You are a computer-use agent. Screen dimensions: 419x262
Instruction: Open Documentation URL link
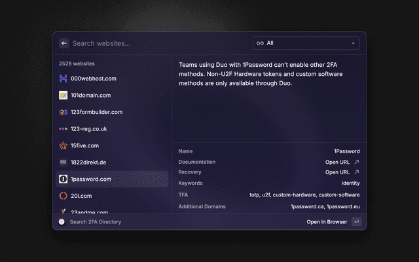point(342,162)
